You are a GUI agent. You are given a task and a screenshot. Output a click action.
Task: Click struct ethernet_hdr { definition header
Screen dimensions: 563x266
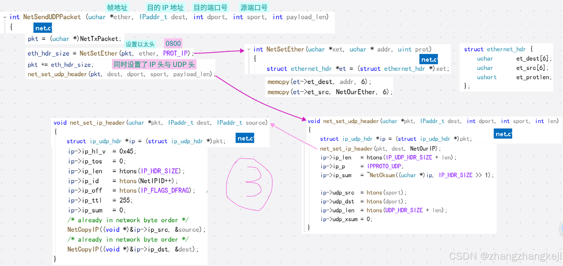click(499, 49)
